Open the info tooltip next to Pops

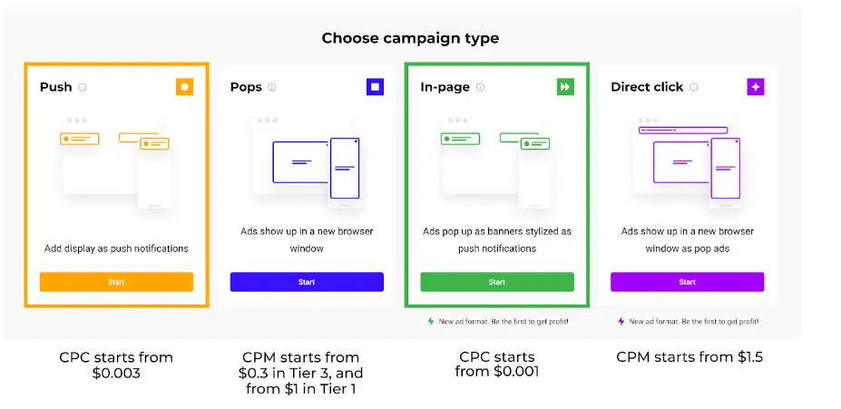point(272,87)
